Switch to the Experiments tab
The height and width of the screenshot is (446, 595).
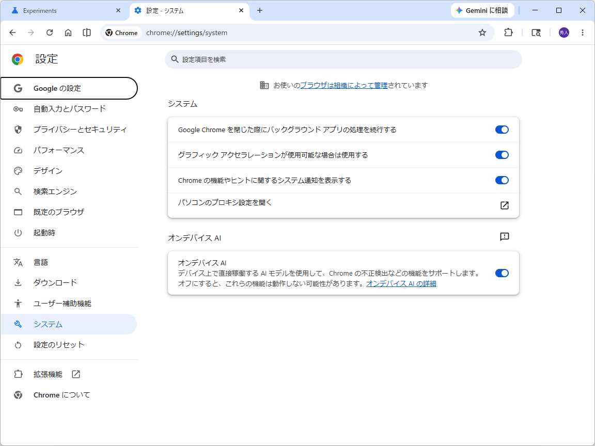65,11
